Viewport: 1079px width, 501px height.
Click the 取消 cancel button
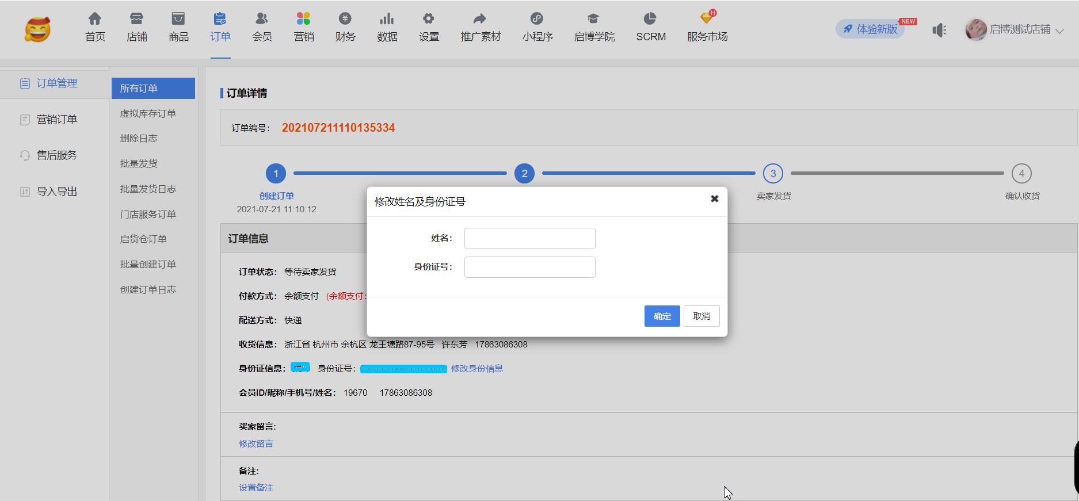click(x=701, y=316)
